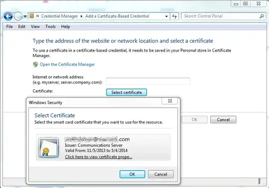Click the disabled OK button in main window

point(194,120)
